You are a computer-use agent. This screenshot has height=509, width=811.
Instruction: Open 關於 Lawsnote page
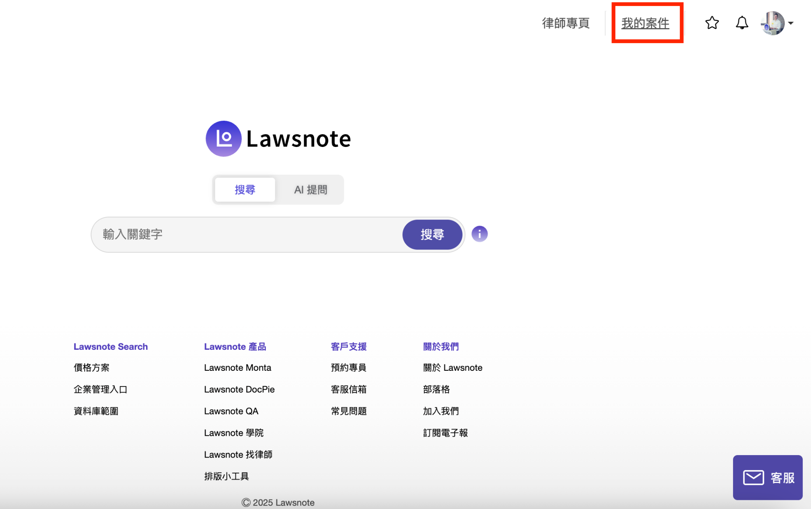point(453,367)
